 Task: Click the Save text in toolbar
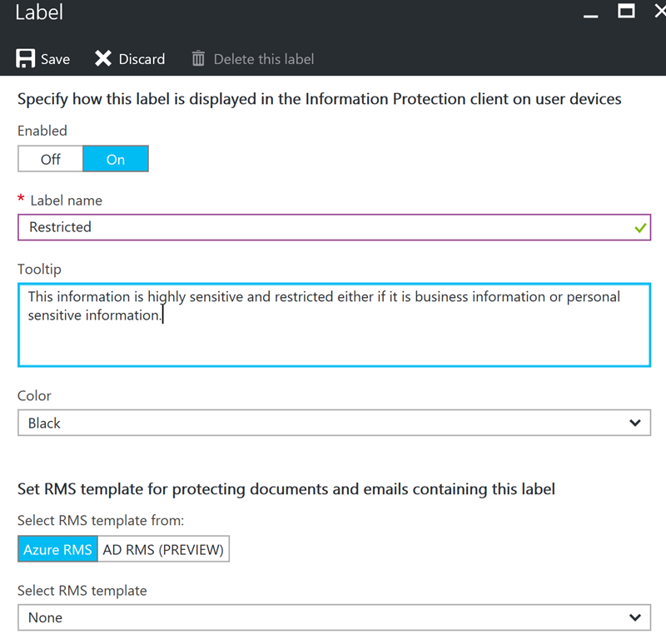click(55, 59)
